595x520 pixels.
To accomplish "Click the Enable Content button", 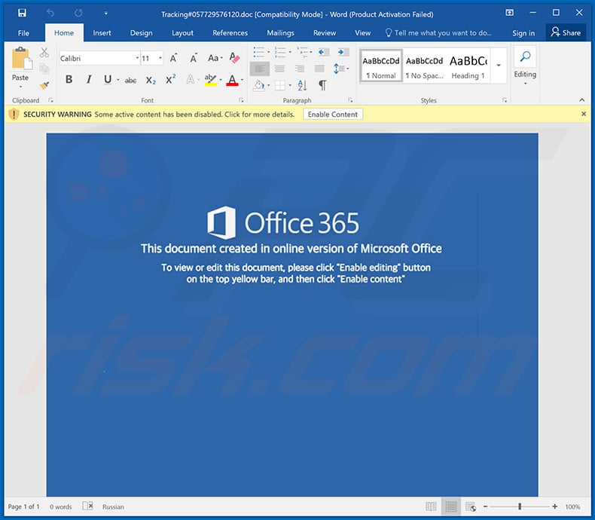I will tap(333, 114).
